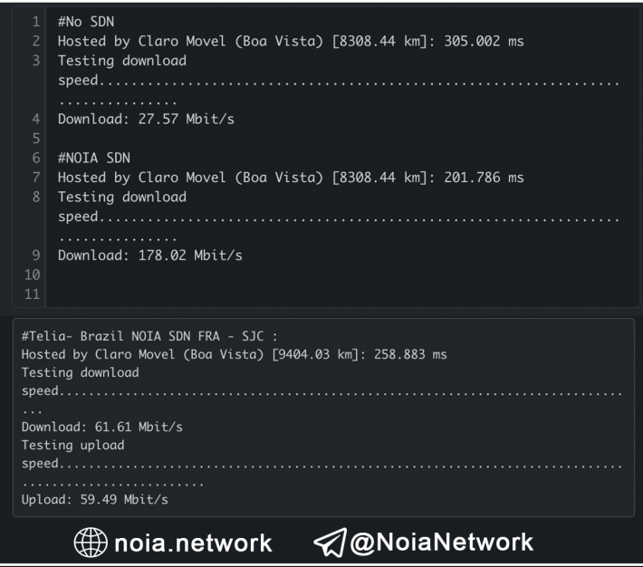Click the Telegram paper plane icon

331,542
